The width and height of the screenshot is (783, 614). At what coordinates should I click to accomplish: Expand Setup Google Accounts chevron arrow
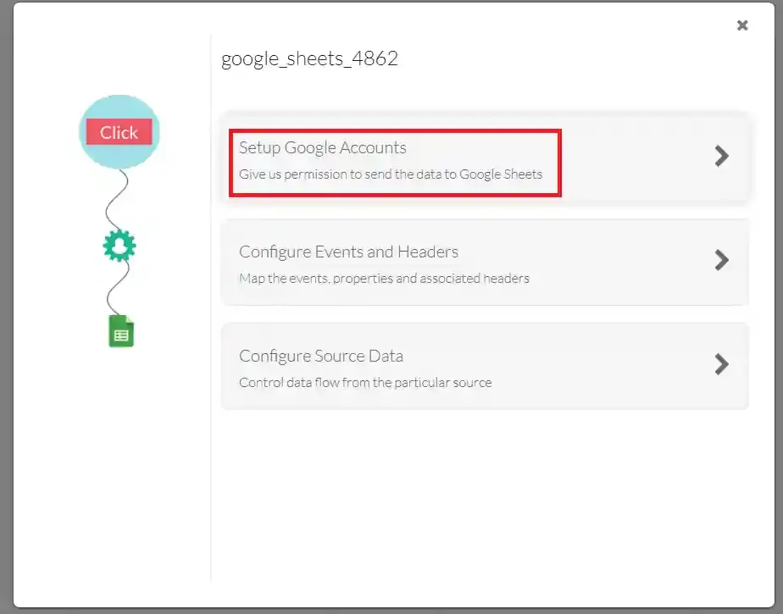722,156
